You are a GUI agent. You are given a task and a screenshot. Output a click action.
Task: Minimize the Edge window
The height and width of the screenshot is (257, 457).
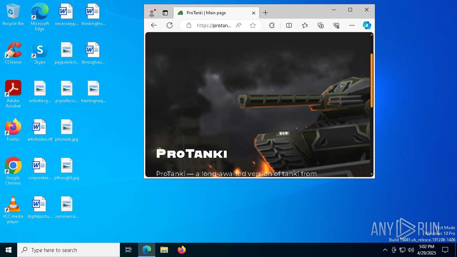(334, 10)
